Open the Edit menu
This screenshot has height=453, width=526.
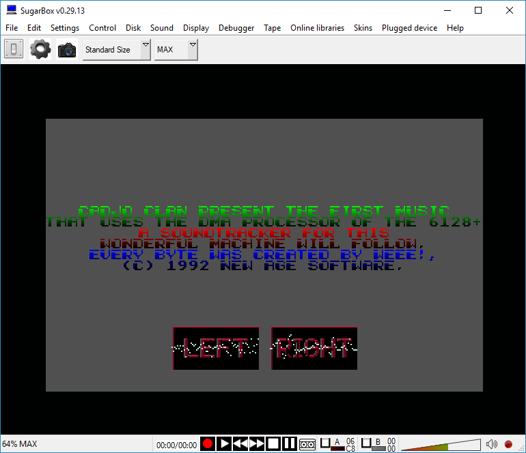tap(34, 28)
